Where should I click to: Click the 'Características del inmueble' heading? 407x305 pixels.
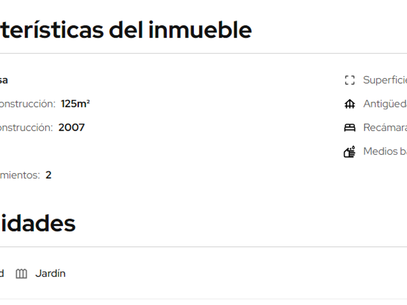[x=125, y=30]
